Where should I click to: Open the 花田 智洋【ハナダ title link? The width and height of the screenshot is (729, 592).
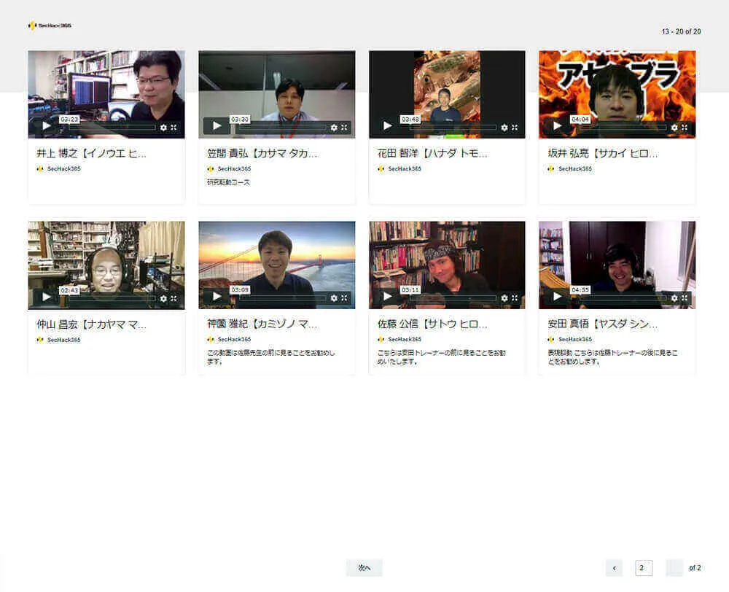tap(432, 153)
